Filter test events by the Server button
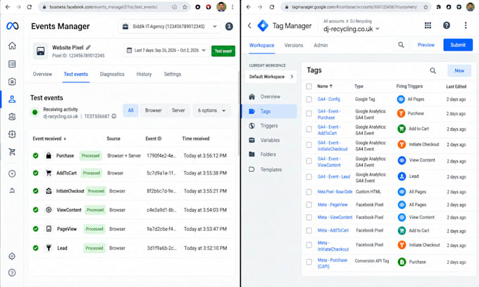The width and height of the screenshot is (479, 287). pos(178,110)
